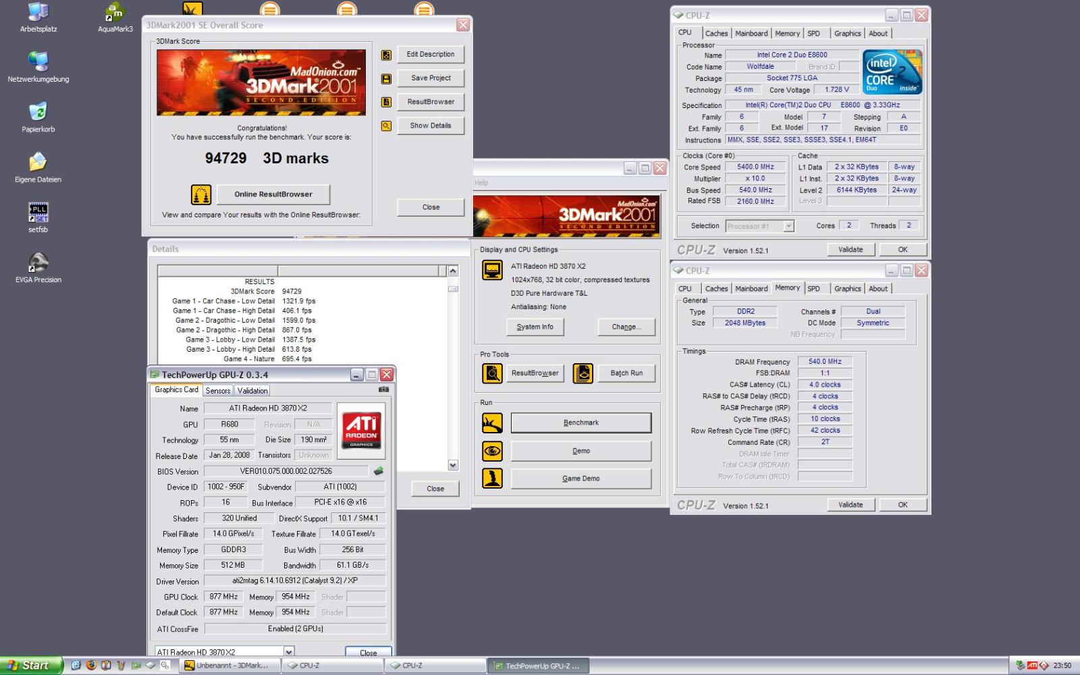Switch to the Mainboard tab in top CPU-Z
The width and height of the screenshot is (1080, 675).
[x=751, y=33]
